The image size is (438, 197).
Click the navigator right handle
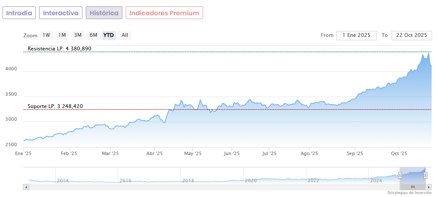click(425, 175)
